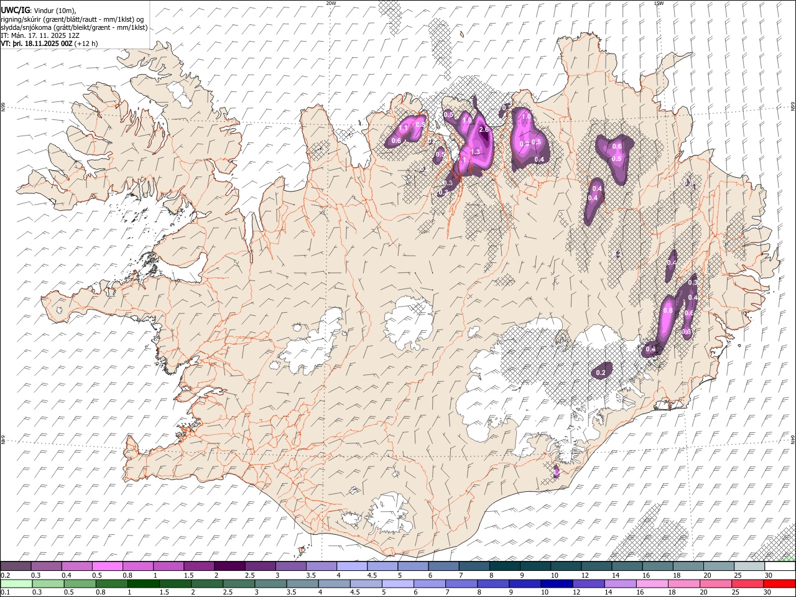Click the '(+12 h)' forecast offset text
796x597 pixels.
[86, 44]
